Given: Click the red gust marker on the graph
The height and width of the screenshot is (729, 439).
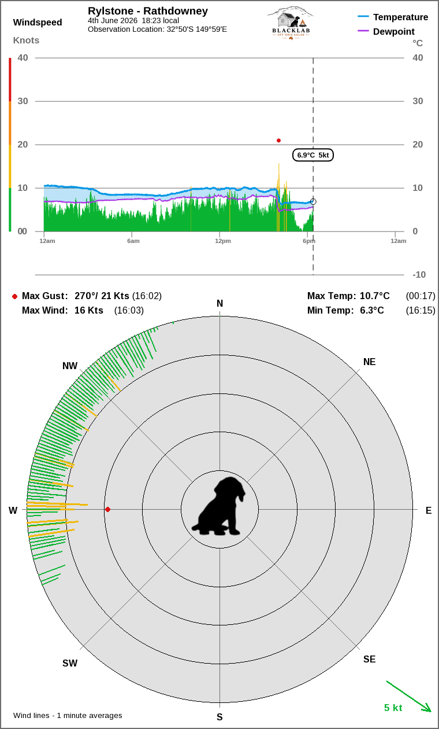Looking at the screenshot, I should coord(278,141).
